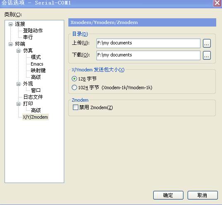Collapse the 外观 tree node
Screen dimensions: 222x205
(18, 84)
